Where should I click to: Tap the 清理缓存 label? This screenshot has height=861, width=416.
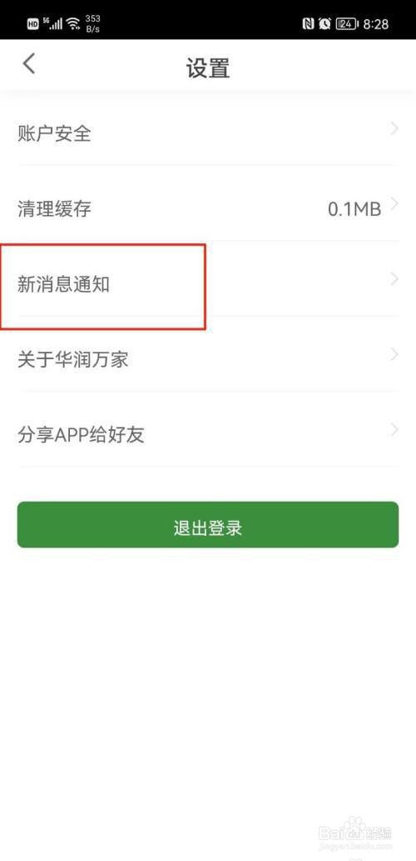pos(54,209)
